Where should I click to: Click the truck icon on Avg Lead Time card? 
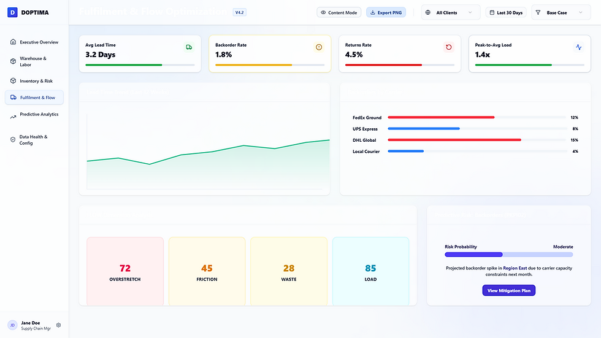click(x=189, y=47)
